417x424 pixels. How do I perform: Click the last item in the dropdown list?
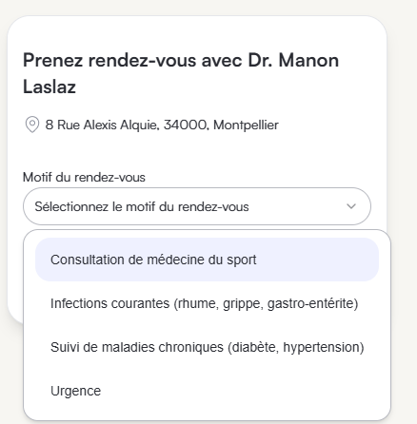click(x=207, y=391)
